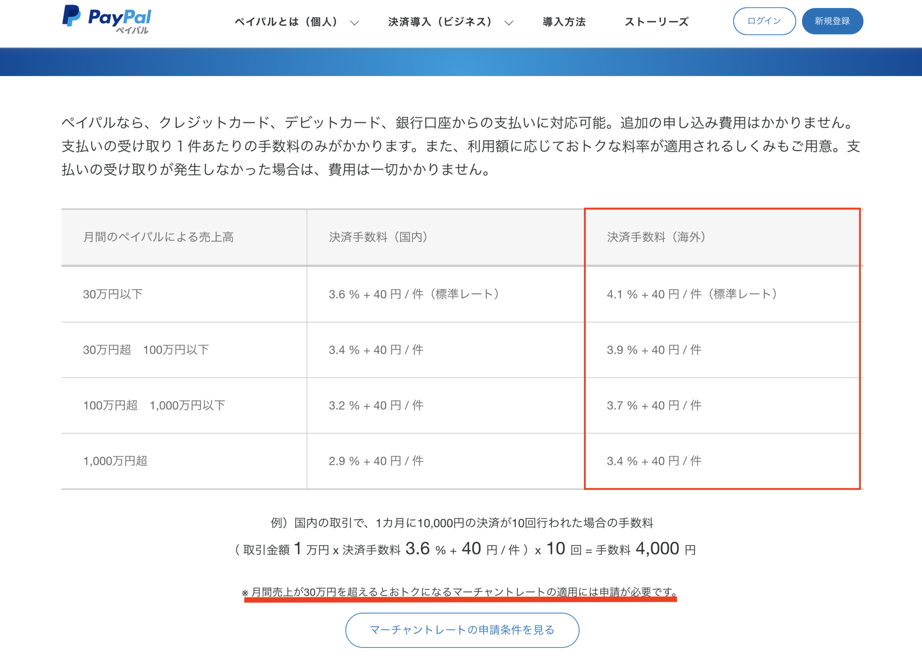Open the ストーリーズ nav item
The width and height of the screenshot is (922, 661).
pos(656,22)
